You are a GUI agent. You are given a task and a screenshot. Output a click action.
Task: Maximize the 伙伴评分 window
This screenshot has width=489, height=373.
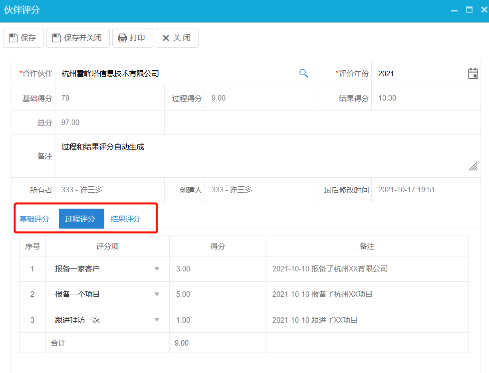coord(468,9)
